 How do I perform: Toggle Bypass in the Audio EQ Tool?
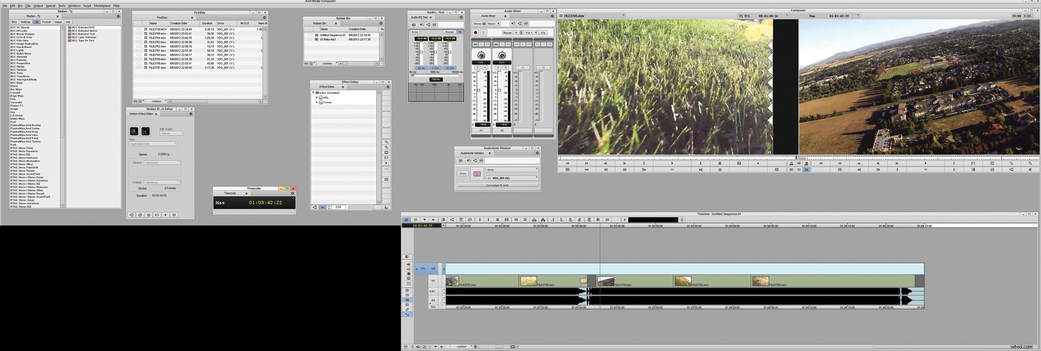coord(449,32)
